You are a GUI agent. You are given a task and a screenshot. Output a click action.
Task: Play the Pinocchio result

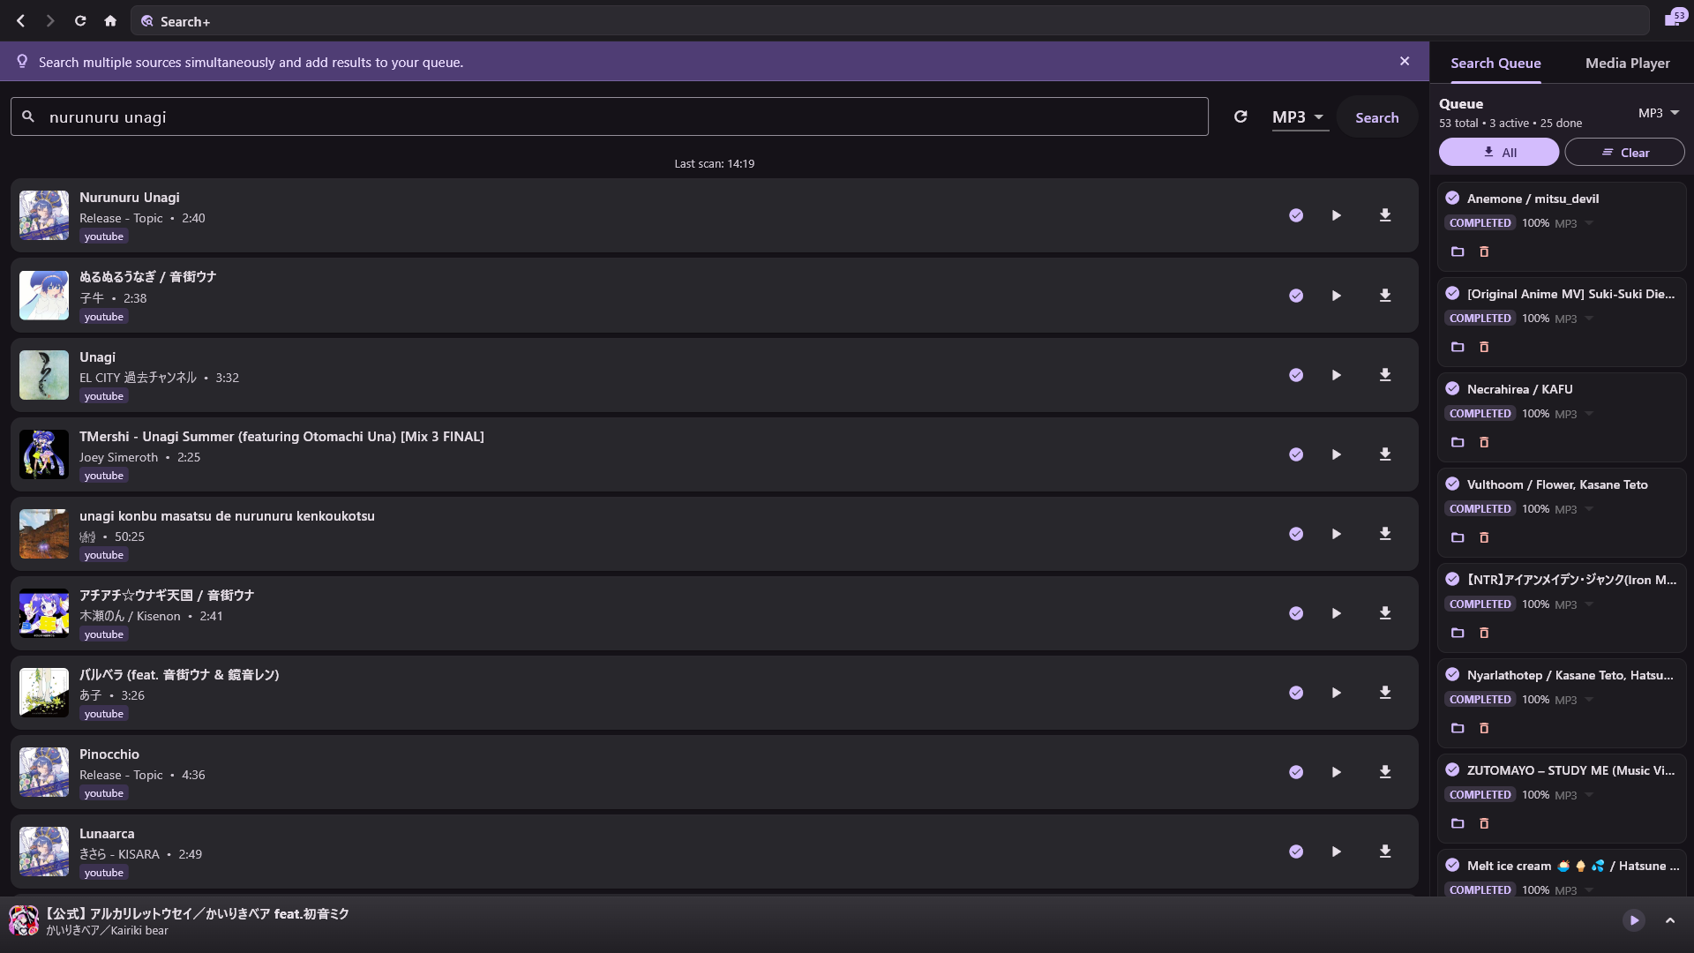tap(1336, 772)
